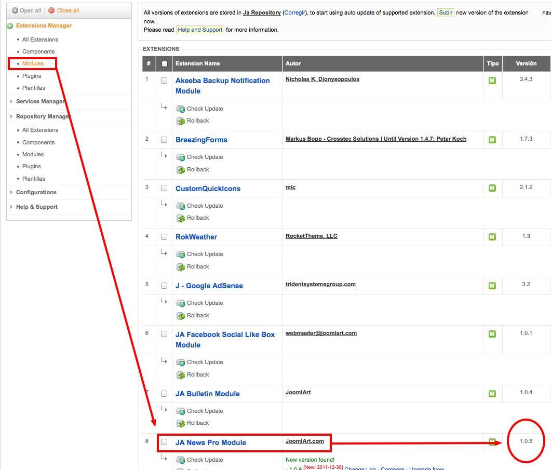
Task: Click Check Update icon under JA News Pro Module
Action: click(x=181, y=460)
